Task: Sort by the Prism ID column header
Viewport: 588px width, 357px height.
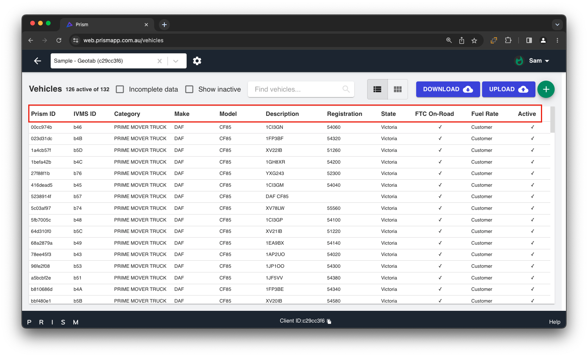Action: [43, 114]
